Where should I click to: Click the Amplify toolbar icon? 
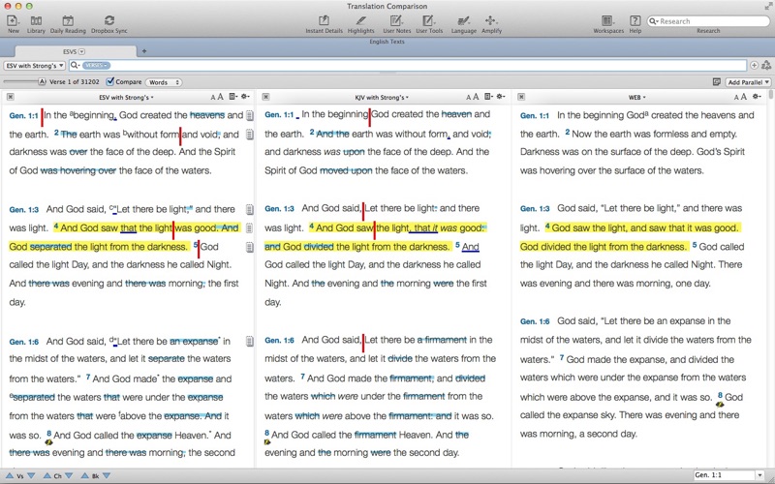pyautogui.click(x=491, y=20)
